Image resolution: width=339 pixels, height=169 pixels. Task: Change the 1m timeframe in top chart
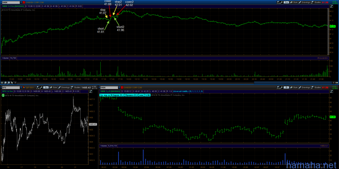pyautogui.click(x=286, y=2)
